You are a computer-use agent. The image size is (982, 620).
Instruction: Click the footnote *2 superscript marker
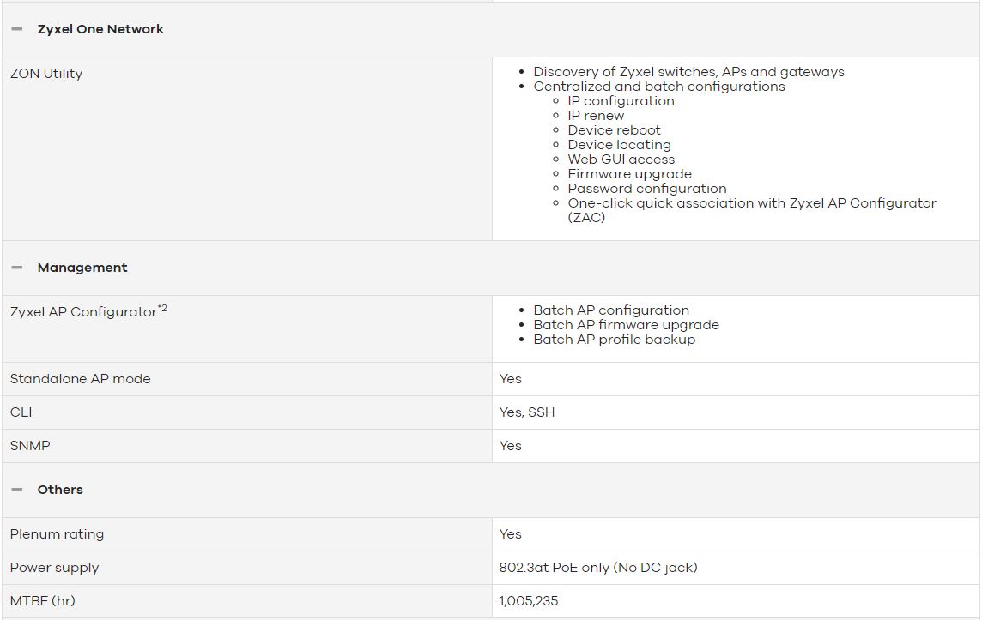pyautogui.click(x=162, y=309)
